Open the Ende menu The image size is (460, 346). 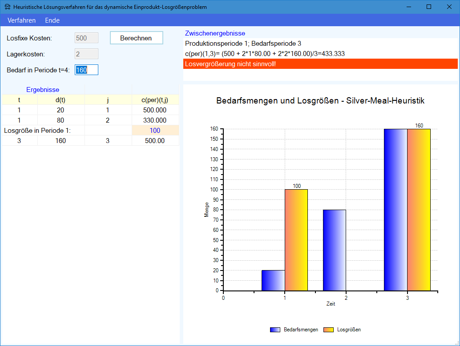pos(52,20)
